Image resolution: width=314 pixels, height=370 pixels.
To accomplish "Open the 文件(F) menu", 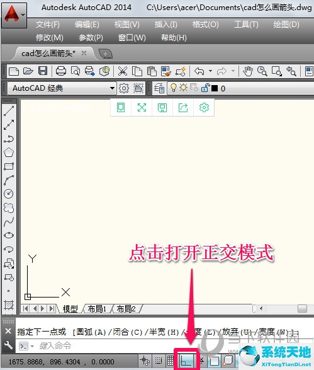I will pos(48,25).
